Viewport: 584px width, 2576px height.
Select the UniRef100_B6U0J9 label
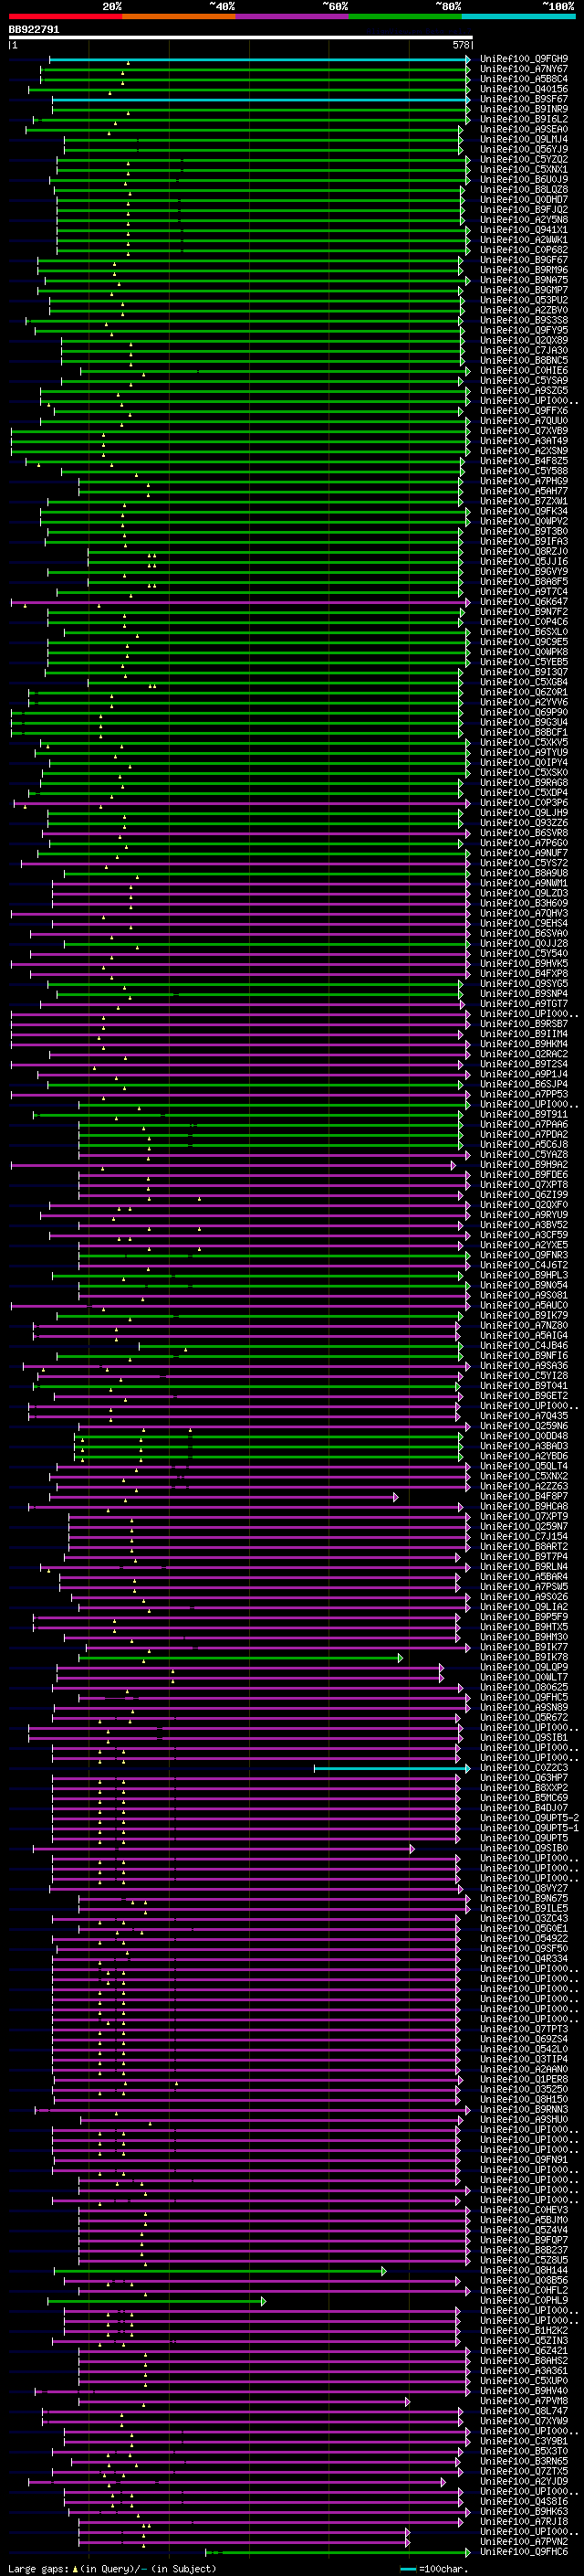(523, 179)
